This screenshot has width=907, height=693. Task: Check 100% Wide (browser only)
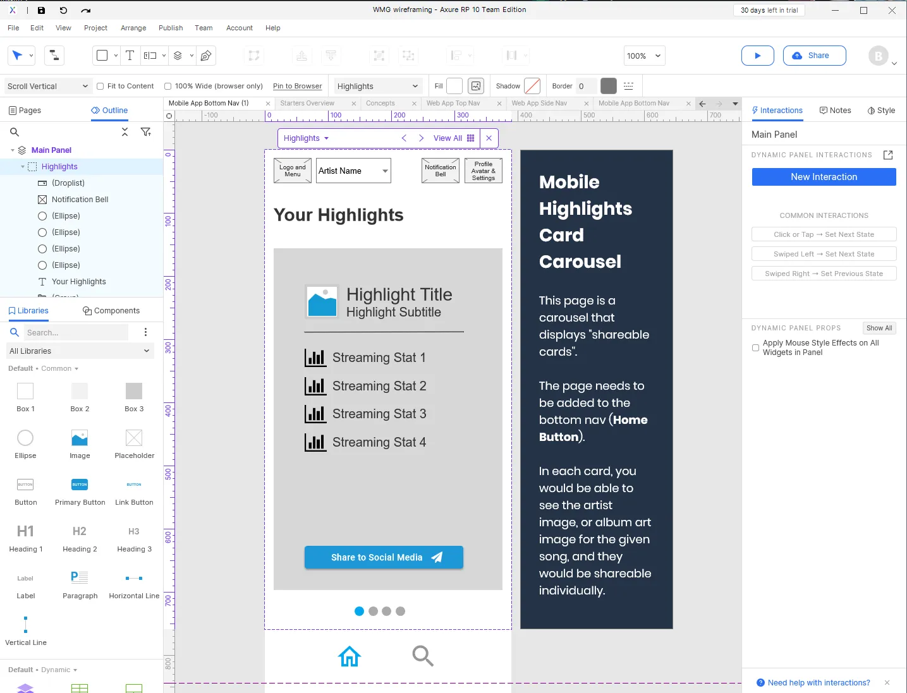[x=167, y=86]
